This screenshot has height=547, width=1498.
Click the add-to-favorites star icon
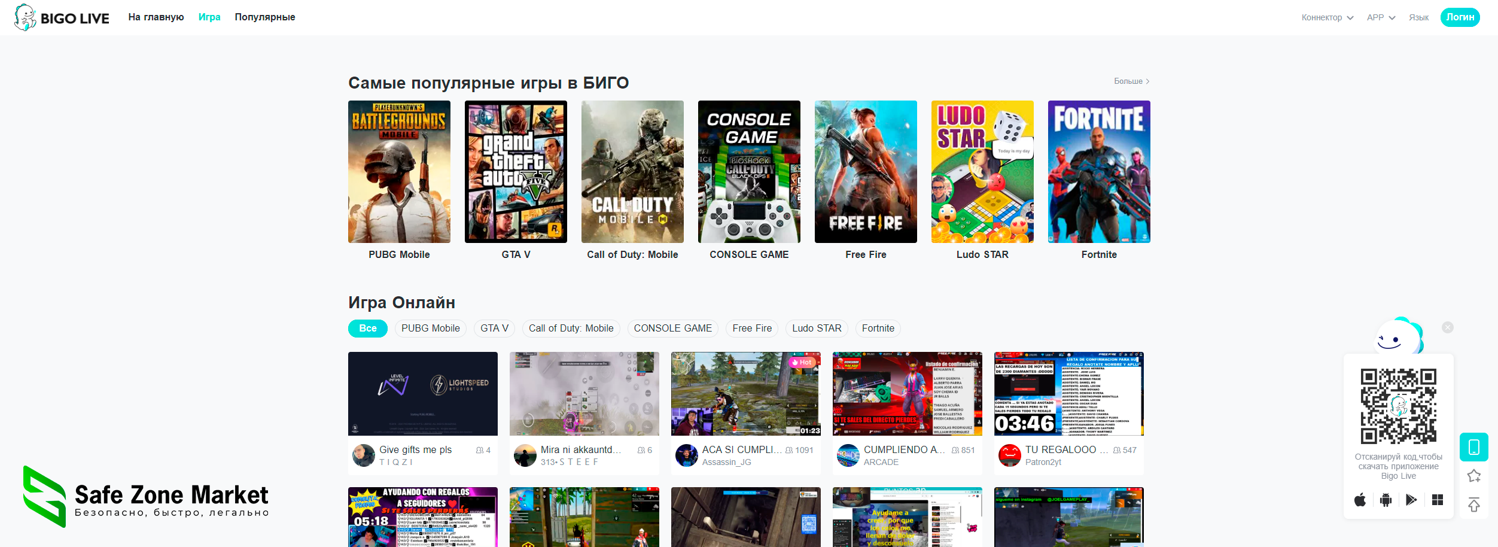click(x=1473, y=476)
